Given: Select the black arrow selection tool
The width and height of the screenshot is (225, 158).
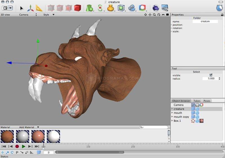Looking at the screenshot, I should click(22, 8).
